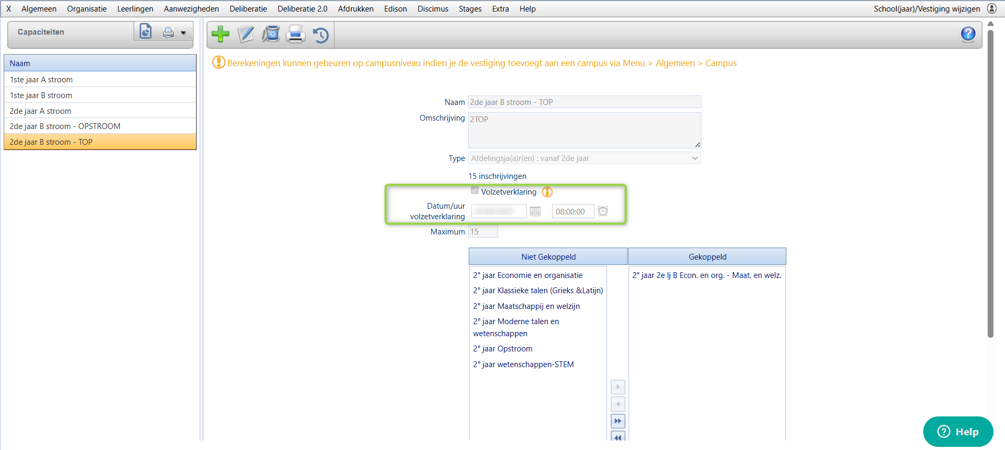Toggle the Volzetverklaring checkbox
The height and width of the screenshot is (450, 1005).
(x=474, y=190)
